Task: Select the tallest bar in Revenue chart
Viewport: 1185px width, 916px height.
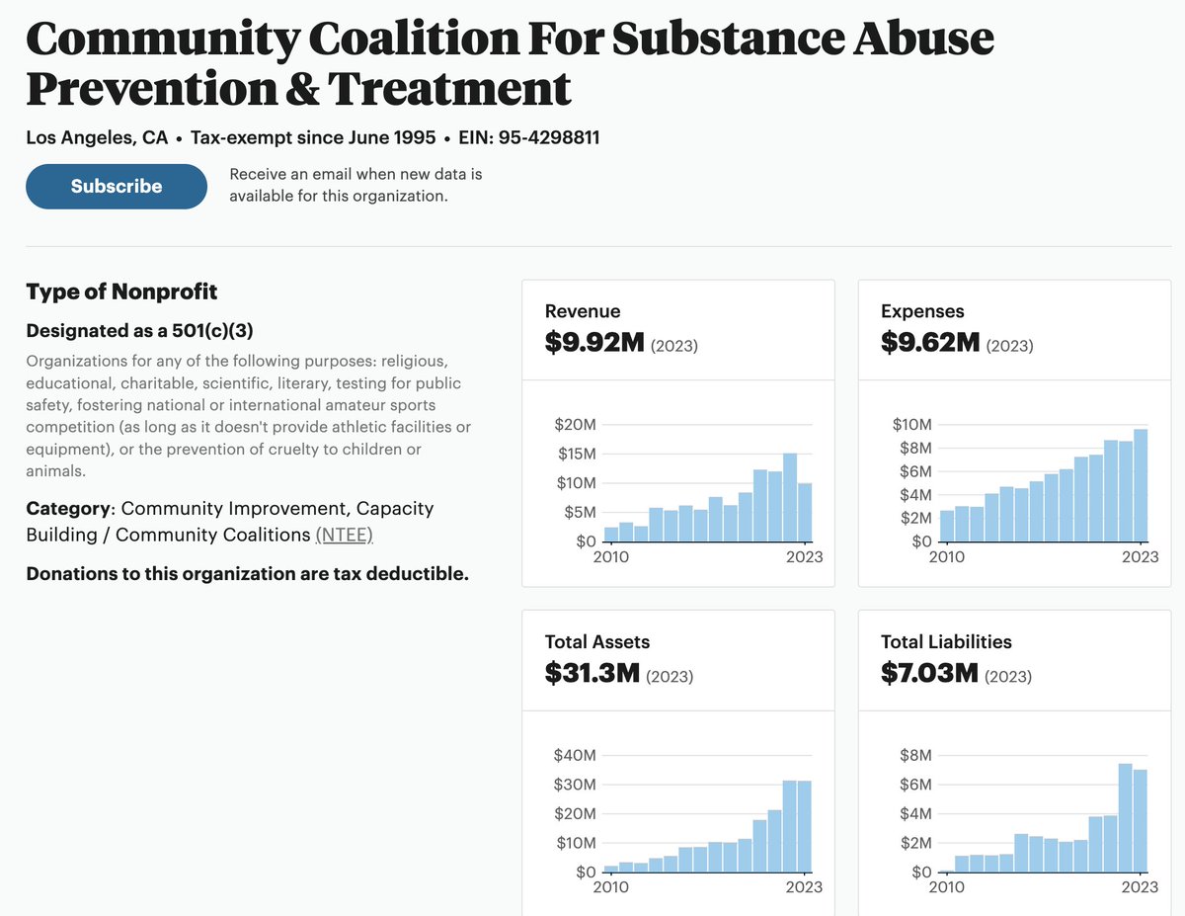Action: [x=790, y=498]
